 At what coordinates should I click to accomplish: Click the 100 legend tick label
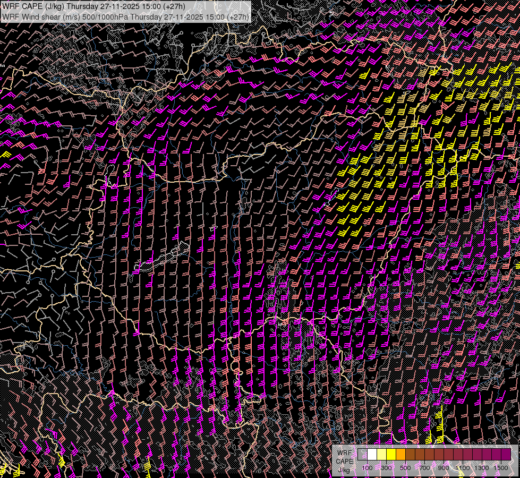pos(367,468)
